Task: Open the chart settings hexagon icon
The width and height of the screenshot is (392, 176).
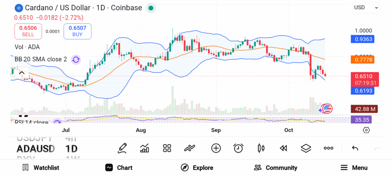Action: tap(366, 130)
